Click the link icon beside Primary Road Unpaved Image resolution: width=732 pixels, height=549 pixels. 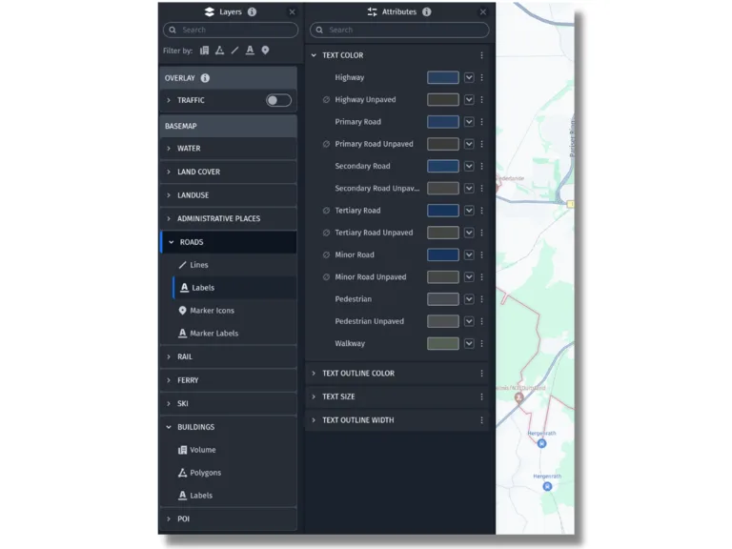326,144
